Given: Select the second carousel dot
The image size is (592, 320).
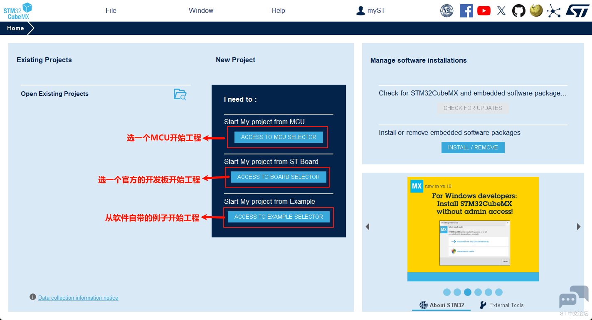Looking at the screenshot, I should [x=457, y=292].
